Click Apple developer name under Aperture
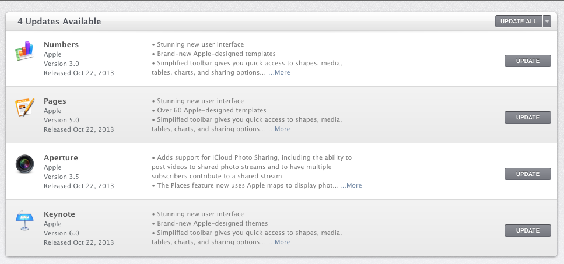 pyautogui.click(x=52, y=167)
